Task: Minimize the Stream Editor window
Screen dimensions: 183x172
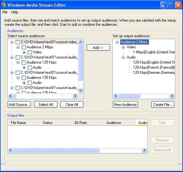Action: tap(164, 5)
